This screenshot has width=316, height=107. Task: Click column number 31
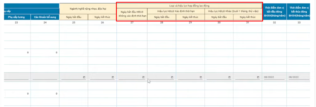(248, 23)
